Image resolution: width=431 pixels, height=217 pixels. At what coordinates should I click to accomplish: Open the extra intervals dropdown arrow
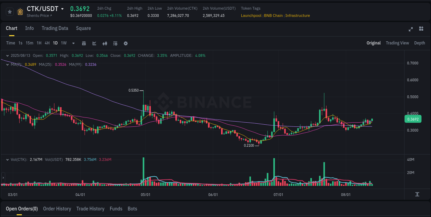click(x=73, y=43)
